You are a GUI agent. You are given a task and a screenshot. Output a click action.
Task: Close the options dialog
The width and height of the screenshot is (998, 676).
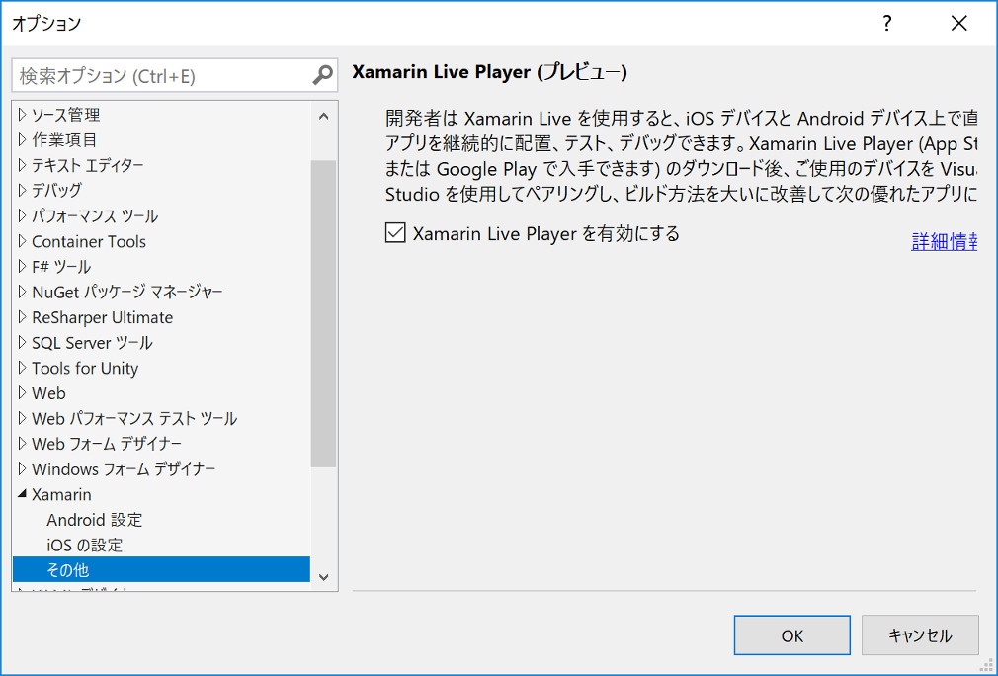point(959,24)
